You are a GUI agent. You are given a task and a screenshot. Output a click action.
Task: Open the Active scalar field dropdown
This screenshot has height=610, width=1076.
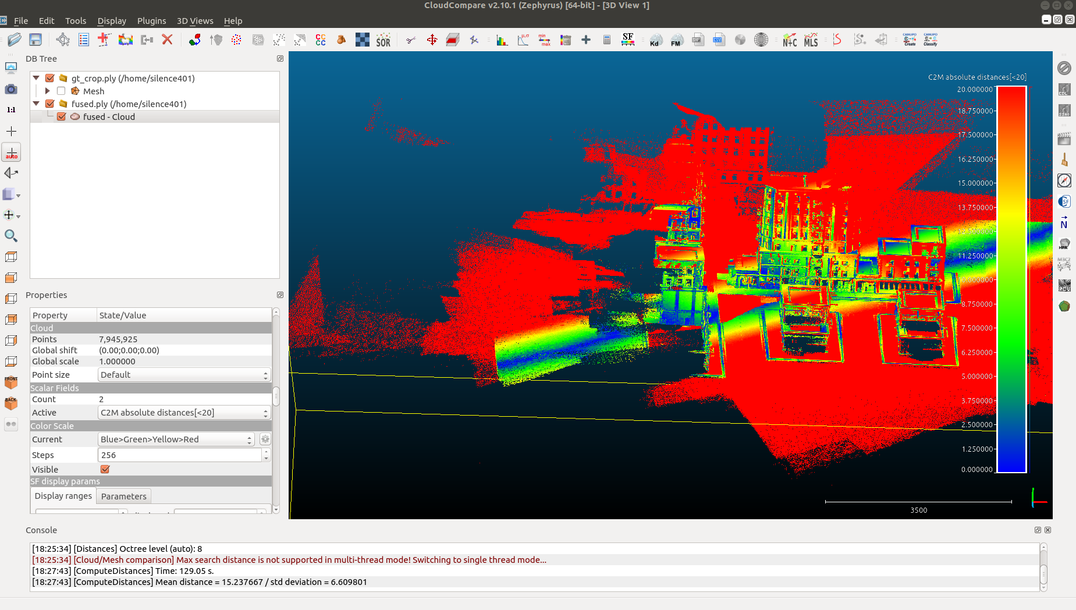point(184,413)
